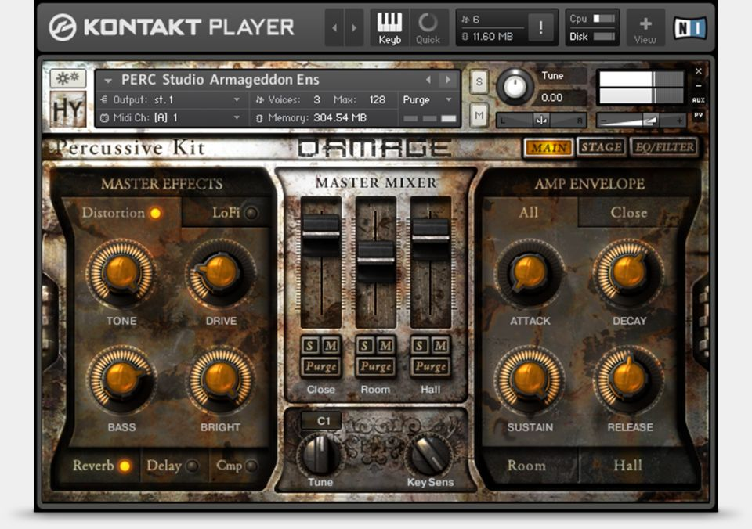
Task: Click the exclamation panic button
Action: tap(540, 28)
